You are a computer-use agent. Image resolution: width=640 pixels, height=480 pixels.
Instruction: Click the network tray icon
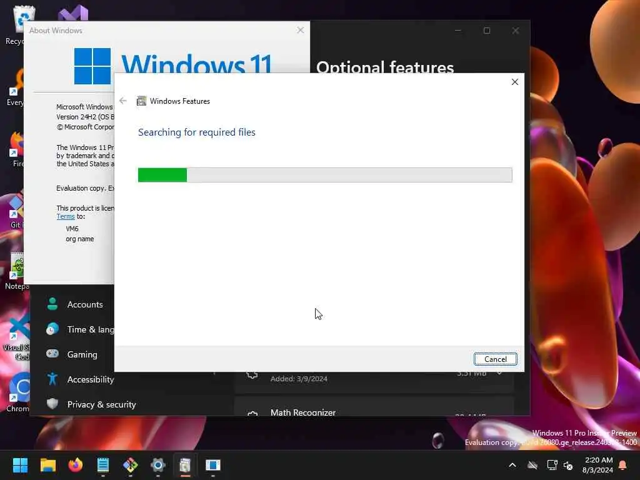552,465
